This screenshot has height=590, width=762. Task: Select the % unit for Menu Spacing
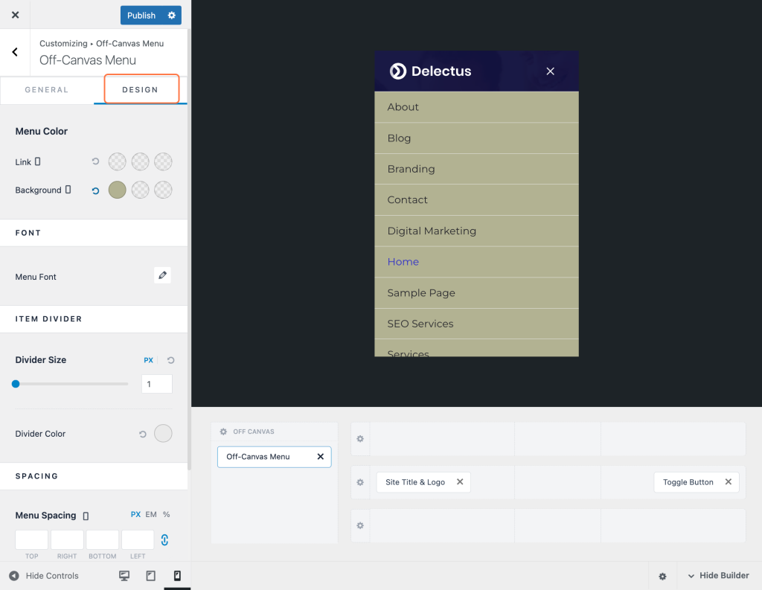pyautogui.click(x=166, y=514)
